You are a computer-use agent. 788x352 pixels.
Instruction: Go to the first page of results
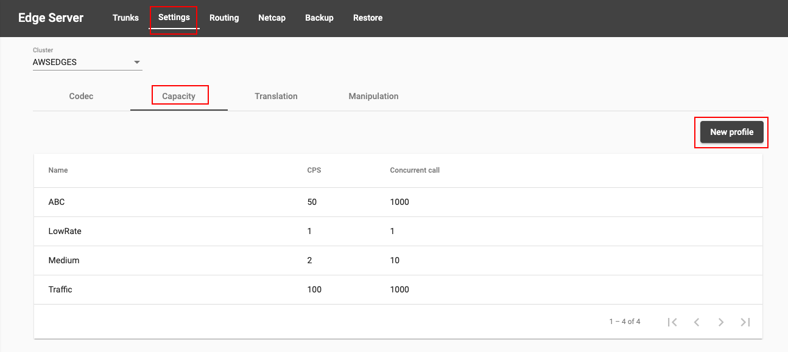(672, 322)
